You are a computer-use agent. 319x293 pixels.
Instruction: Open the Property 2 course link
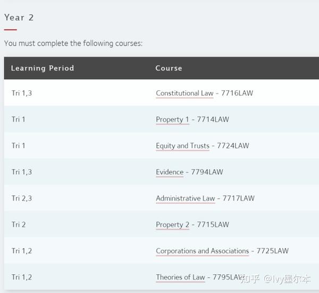172,224
